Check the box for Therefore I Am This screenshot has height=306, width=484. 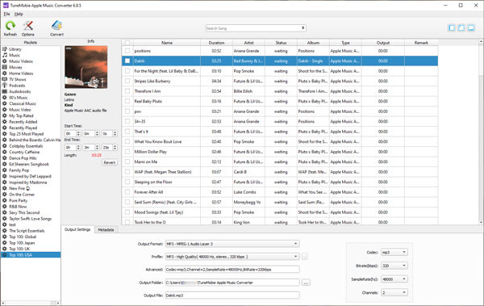[127, 91]
